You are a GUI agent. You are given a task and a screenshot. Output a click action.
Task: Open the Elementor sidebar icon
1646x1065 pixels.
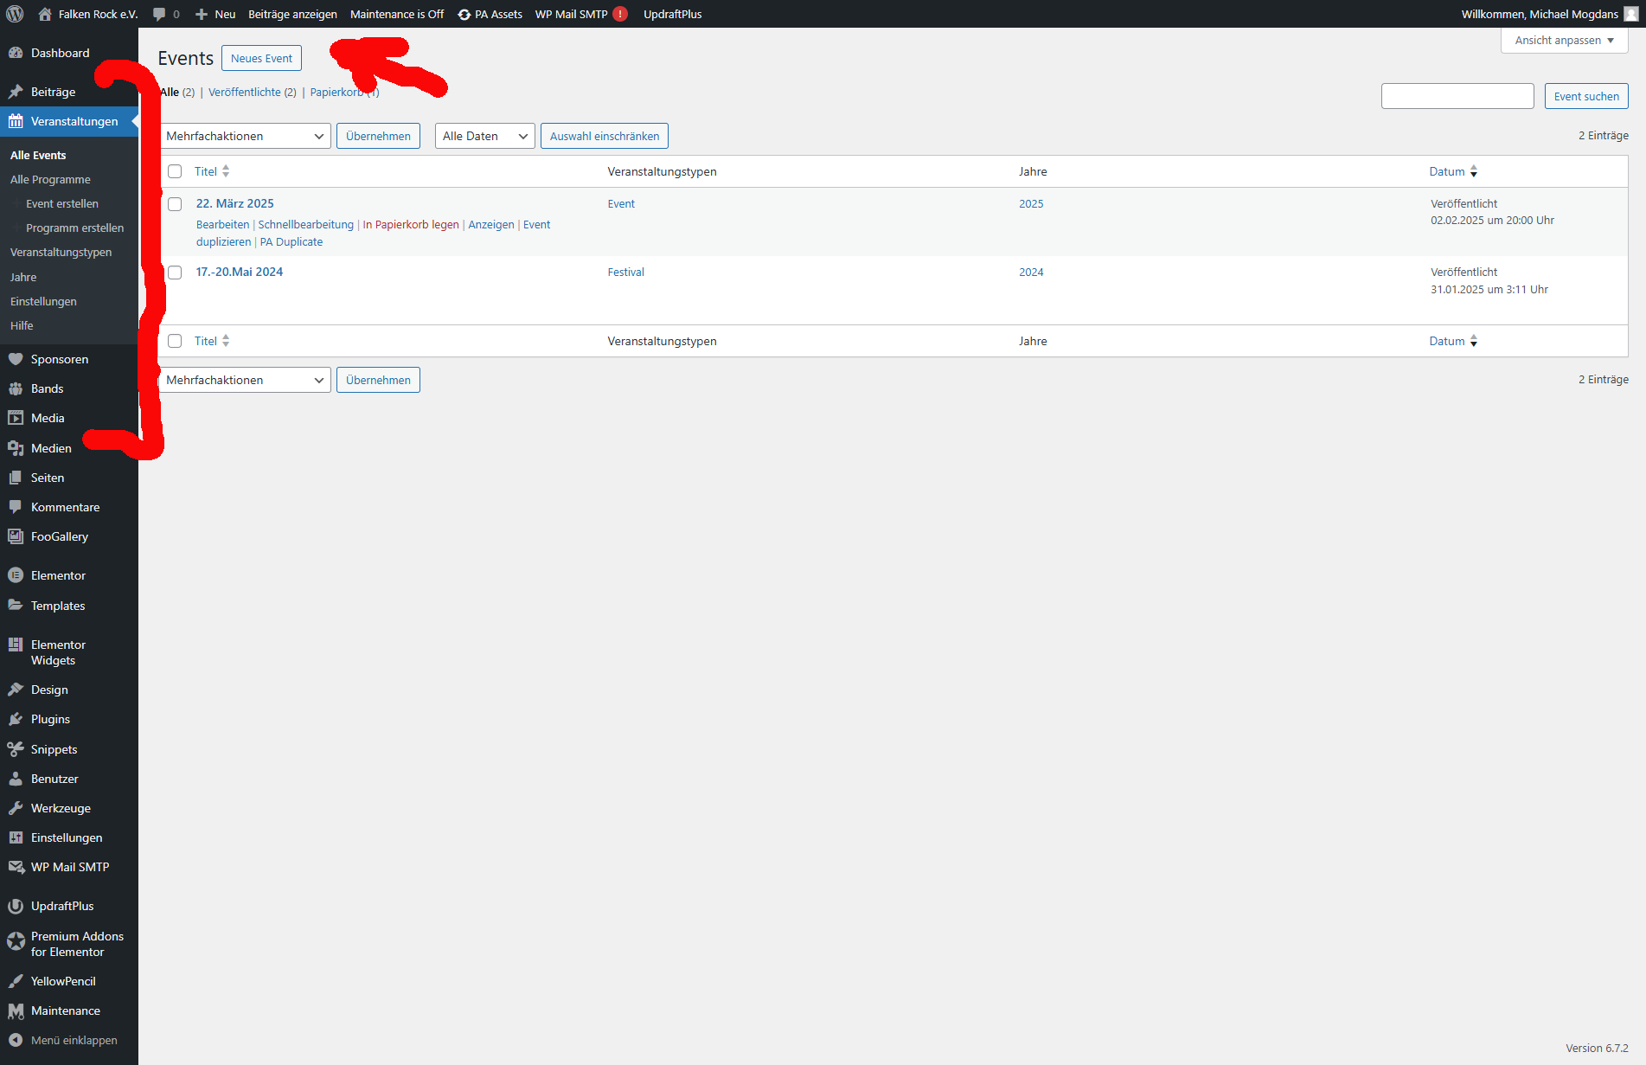[16, 575]
